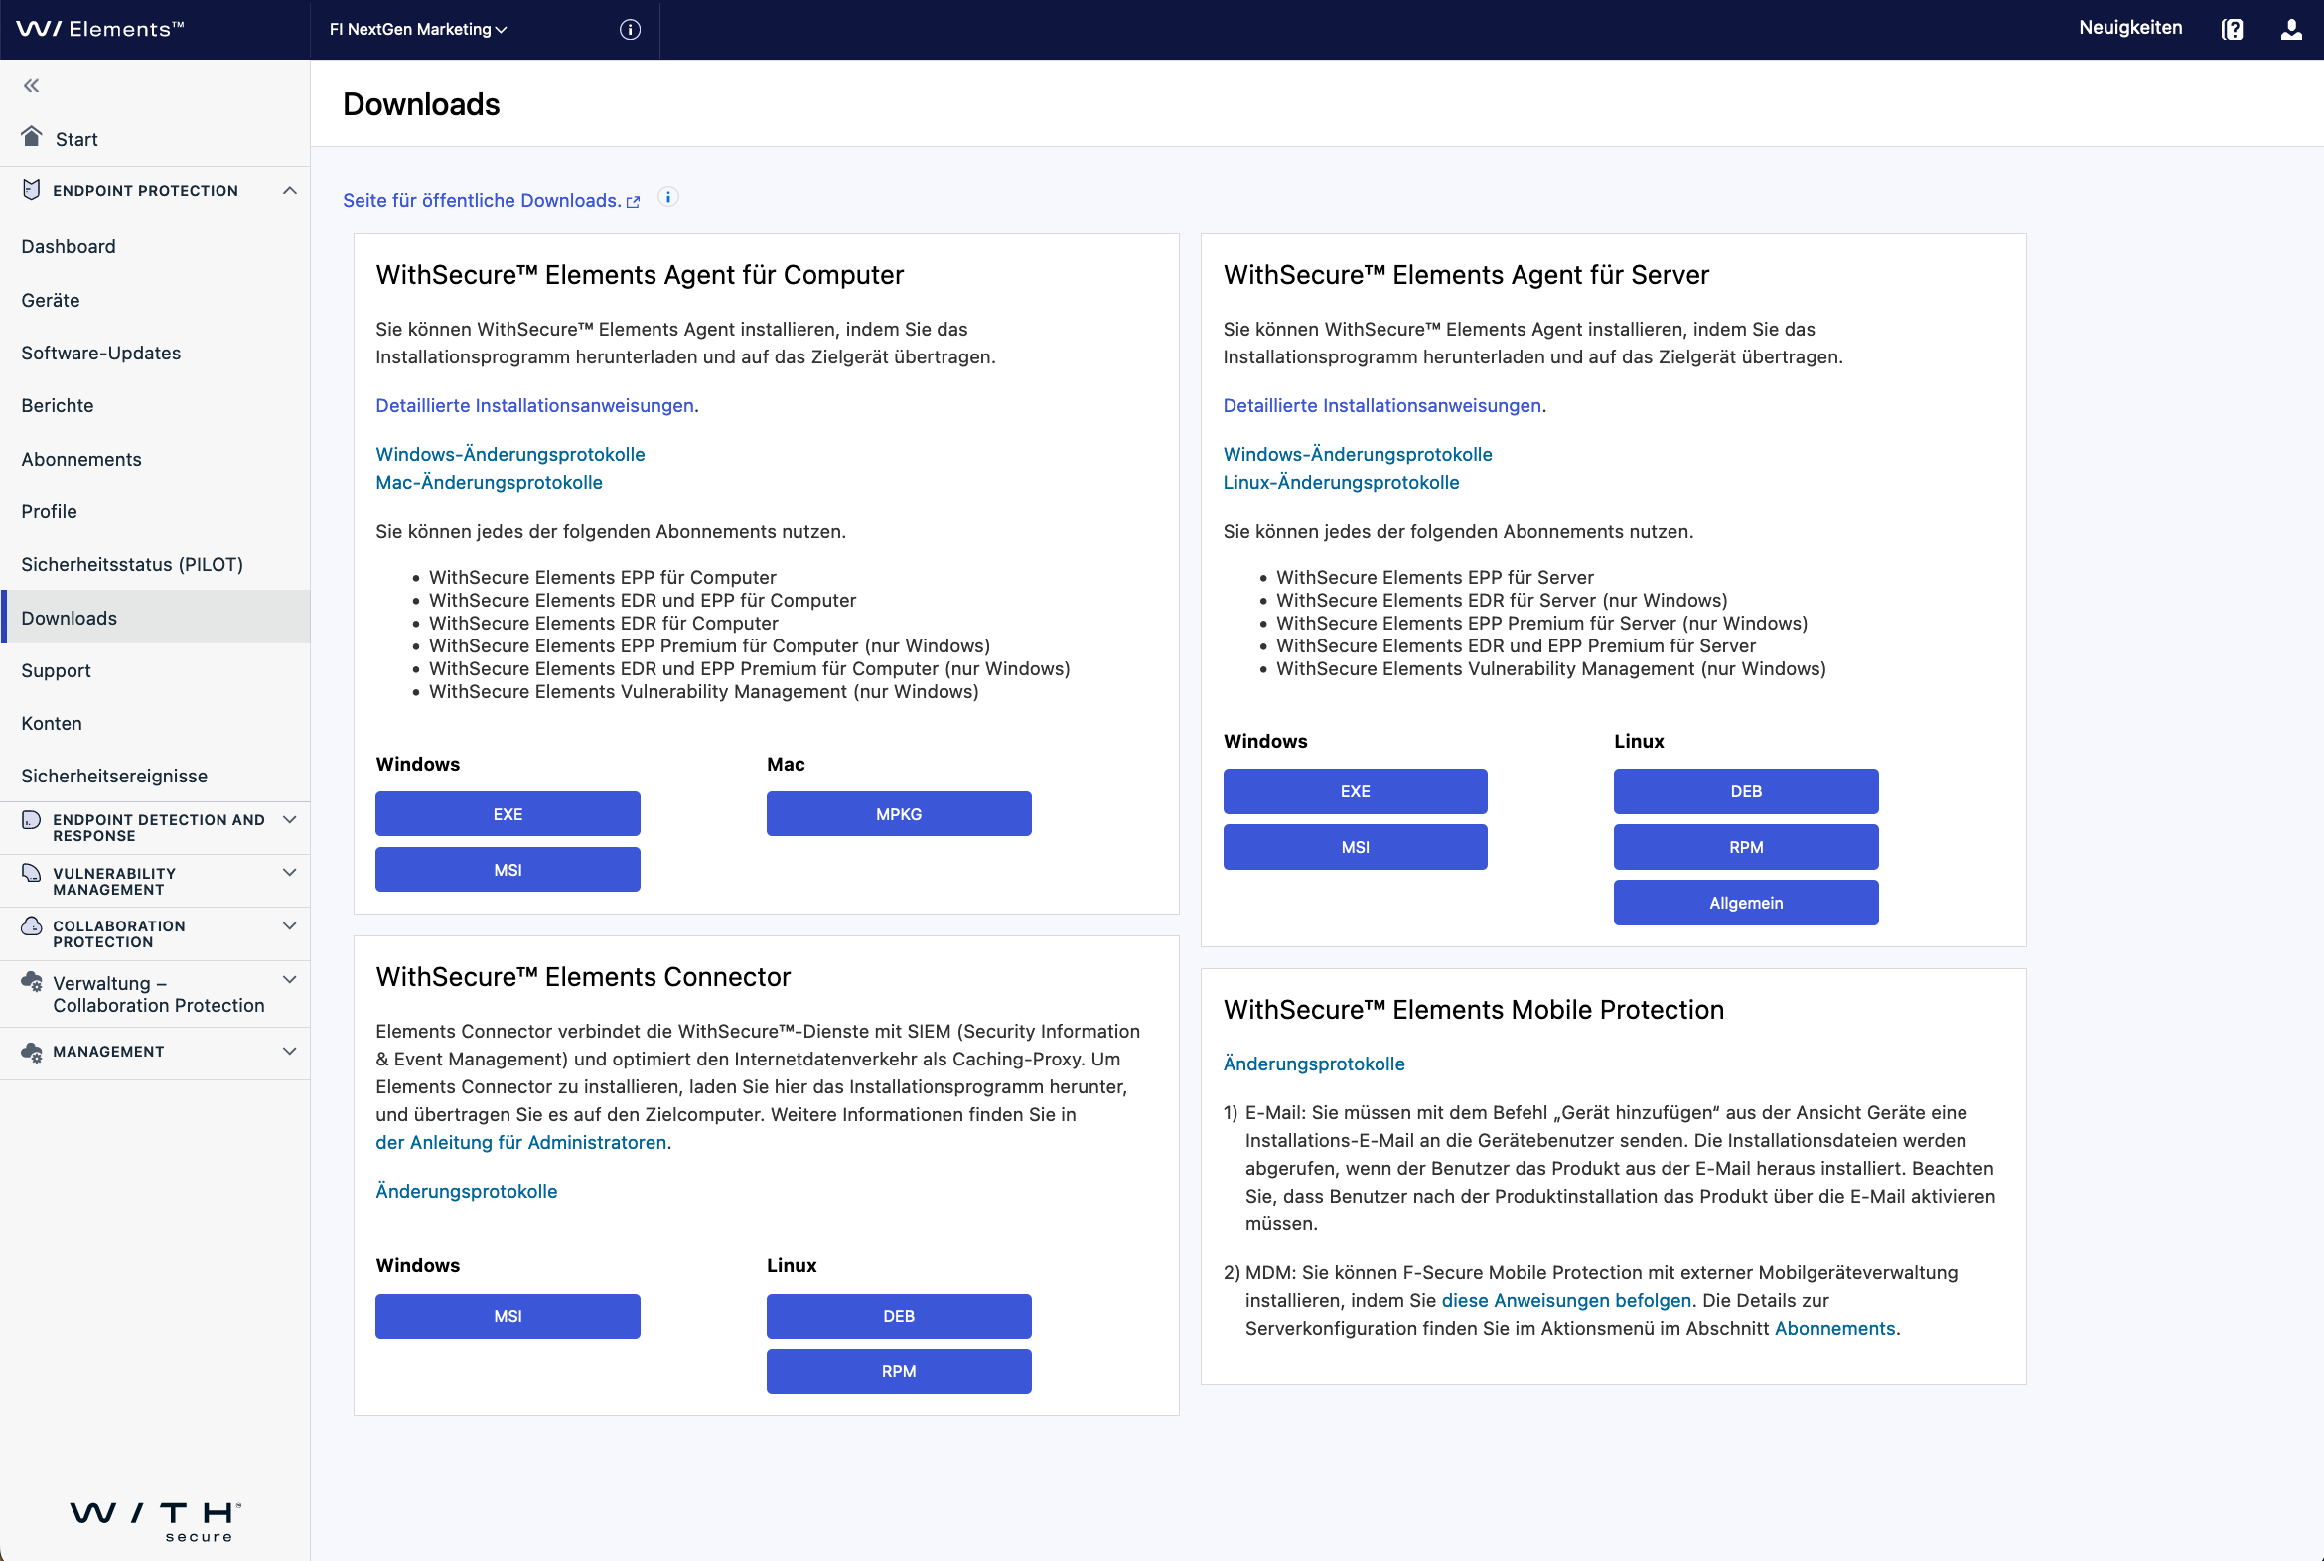Click info icon beside public downloads link
Image resolution: width=2324 pixels, height=1561 pixels.
click(x=668, y=198)
